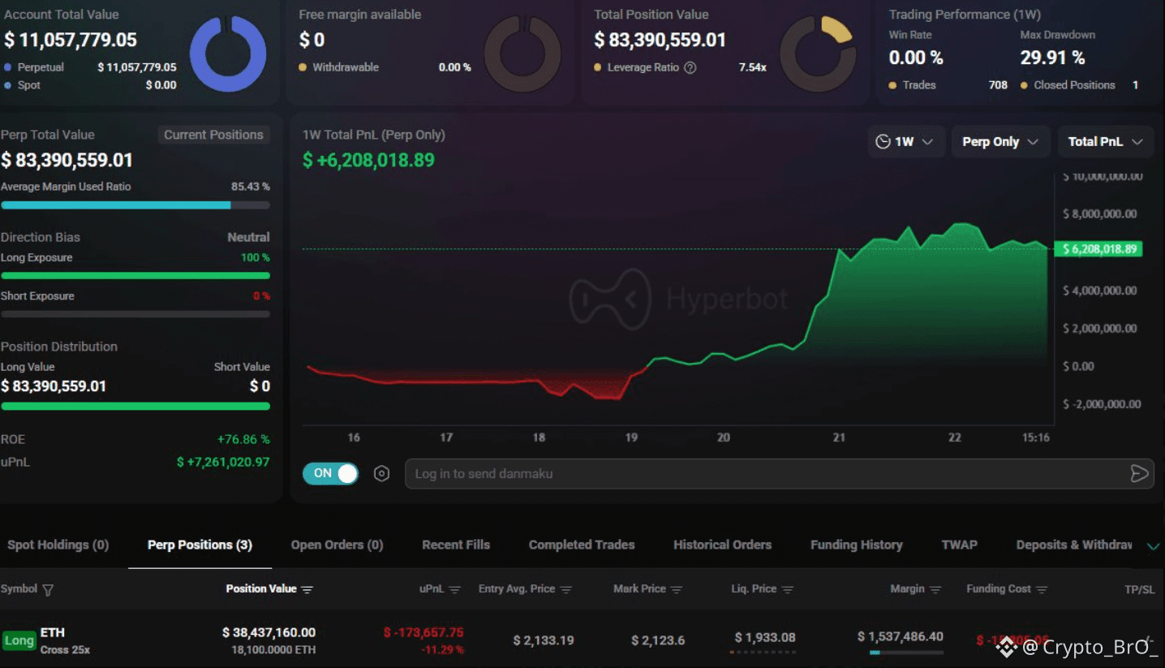Open Deposits & Withdrawals tab
Viewport: 1165px width, 668px height.
click(1074, 545)
